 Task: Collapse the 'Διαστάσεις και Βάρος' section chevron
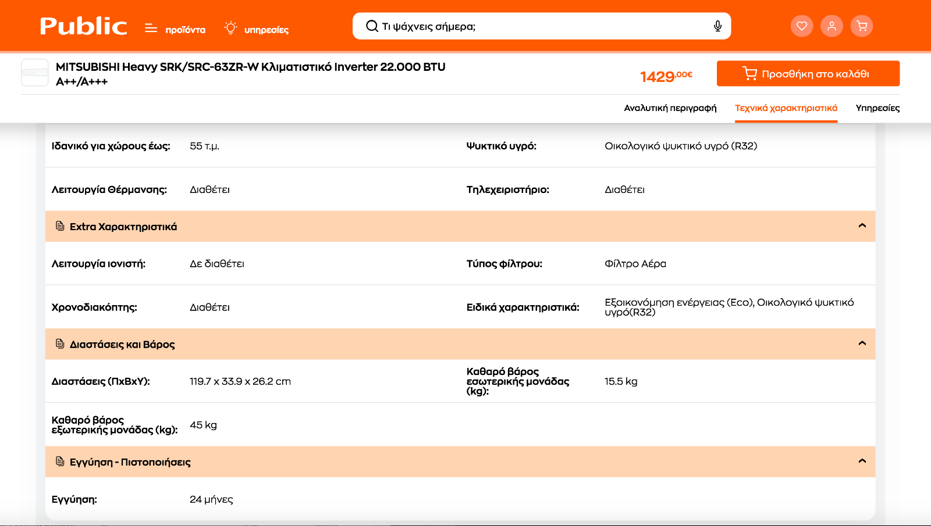862,343
